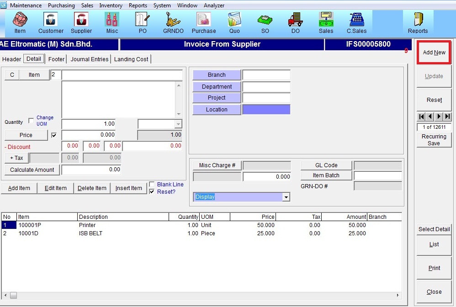Click the Add Item button
The image size is (456, 307).
(x=19, y=188)
